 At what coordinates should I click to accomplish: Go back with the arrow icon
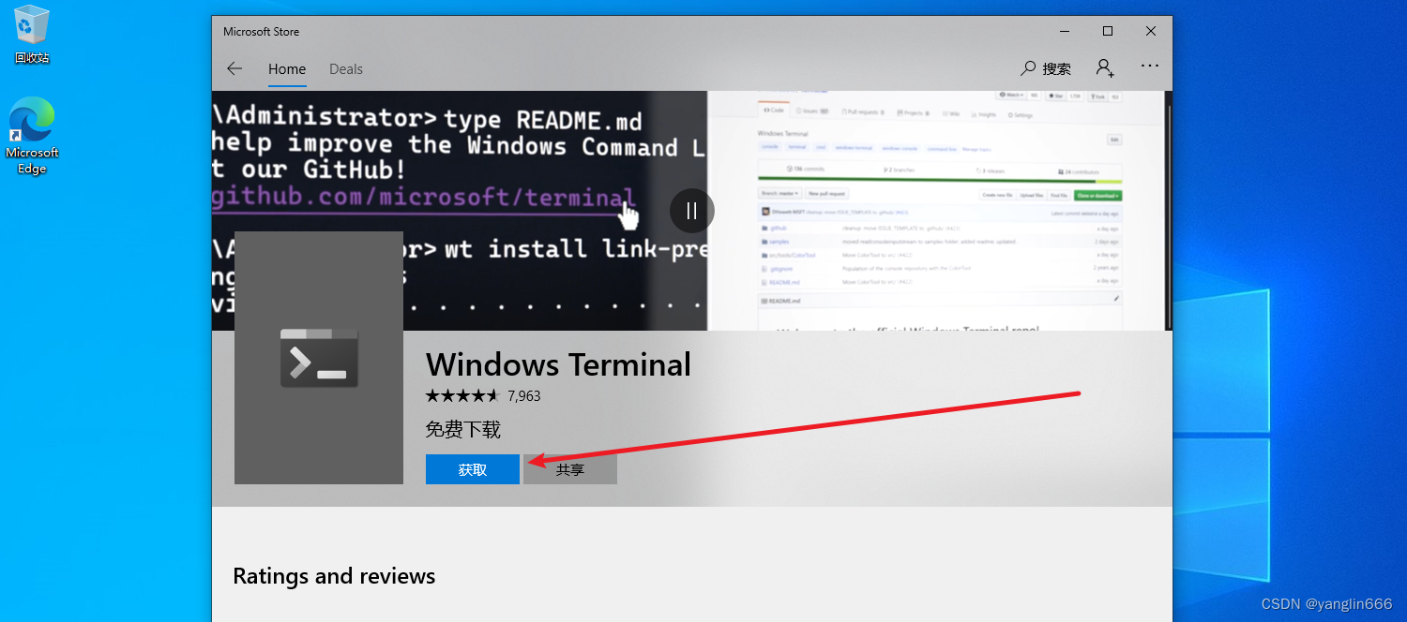[x=234, y=68]
